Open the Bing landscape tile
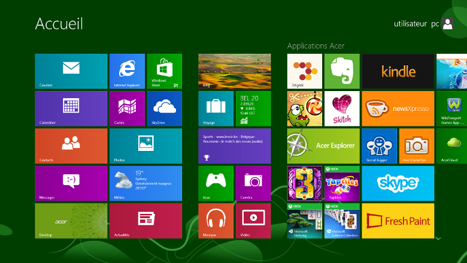This screenshot has width=467, height=263. pos(234,71)
